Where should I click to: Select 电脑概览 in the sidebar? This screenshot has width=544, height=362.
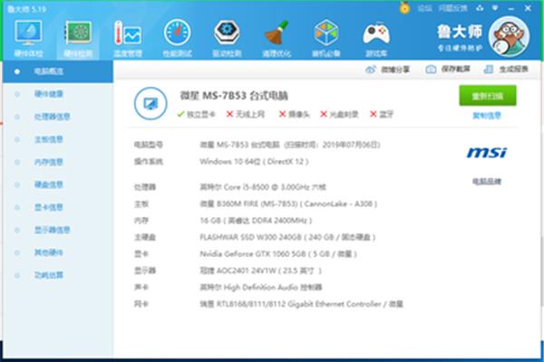click(58, 71)
